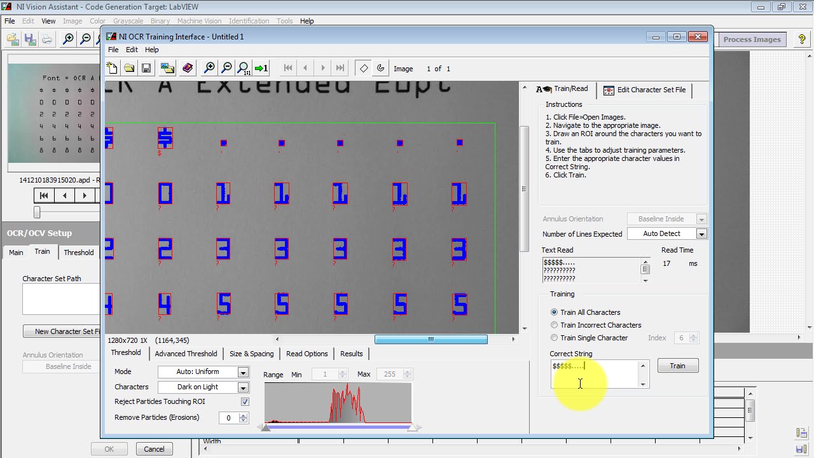Switch to Edit Character Set File tab
Image resolution: width=814 pixels, height=458 pixels.
(645, 90)
